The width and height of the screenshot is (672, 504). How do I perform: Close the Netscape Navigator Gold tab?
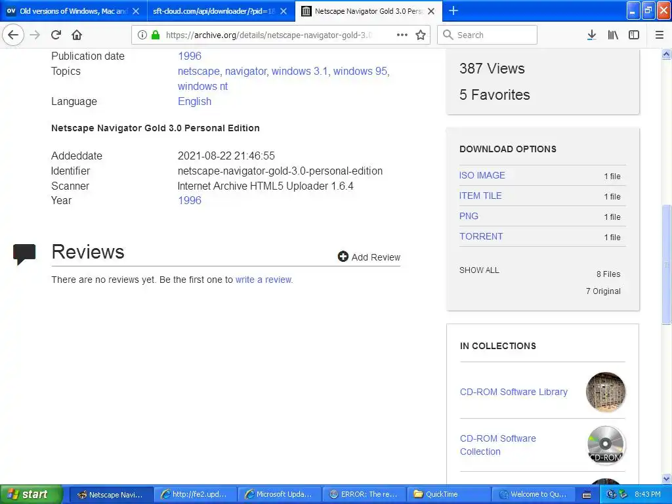pyautogui.click(x=432, y=11)
